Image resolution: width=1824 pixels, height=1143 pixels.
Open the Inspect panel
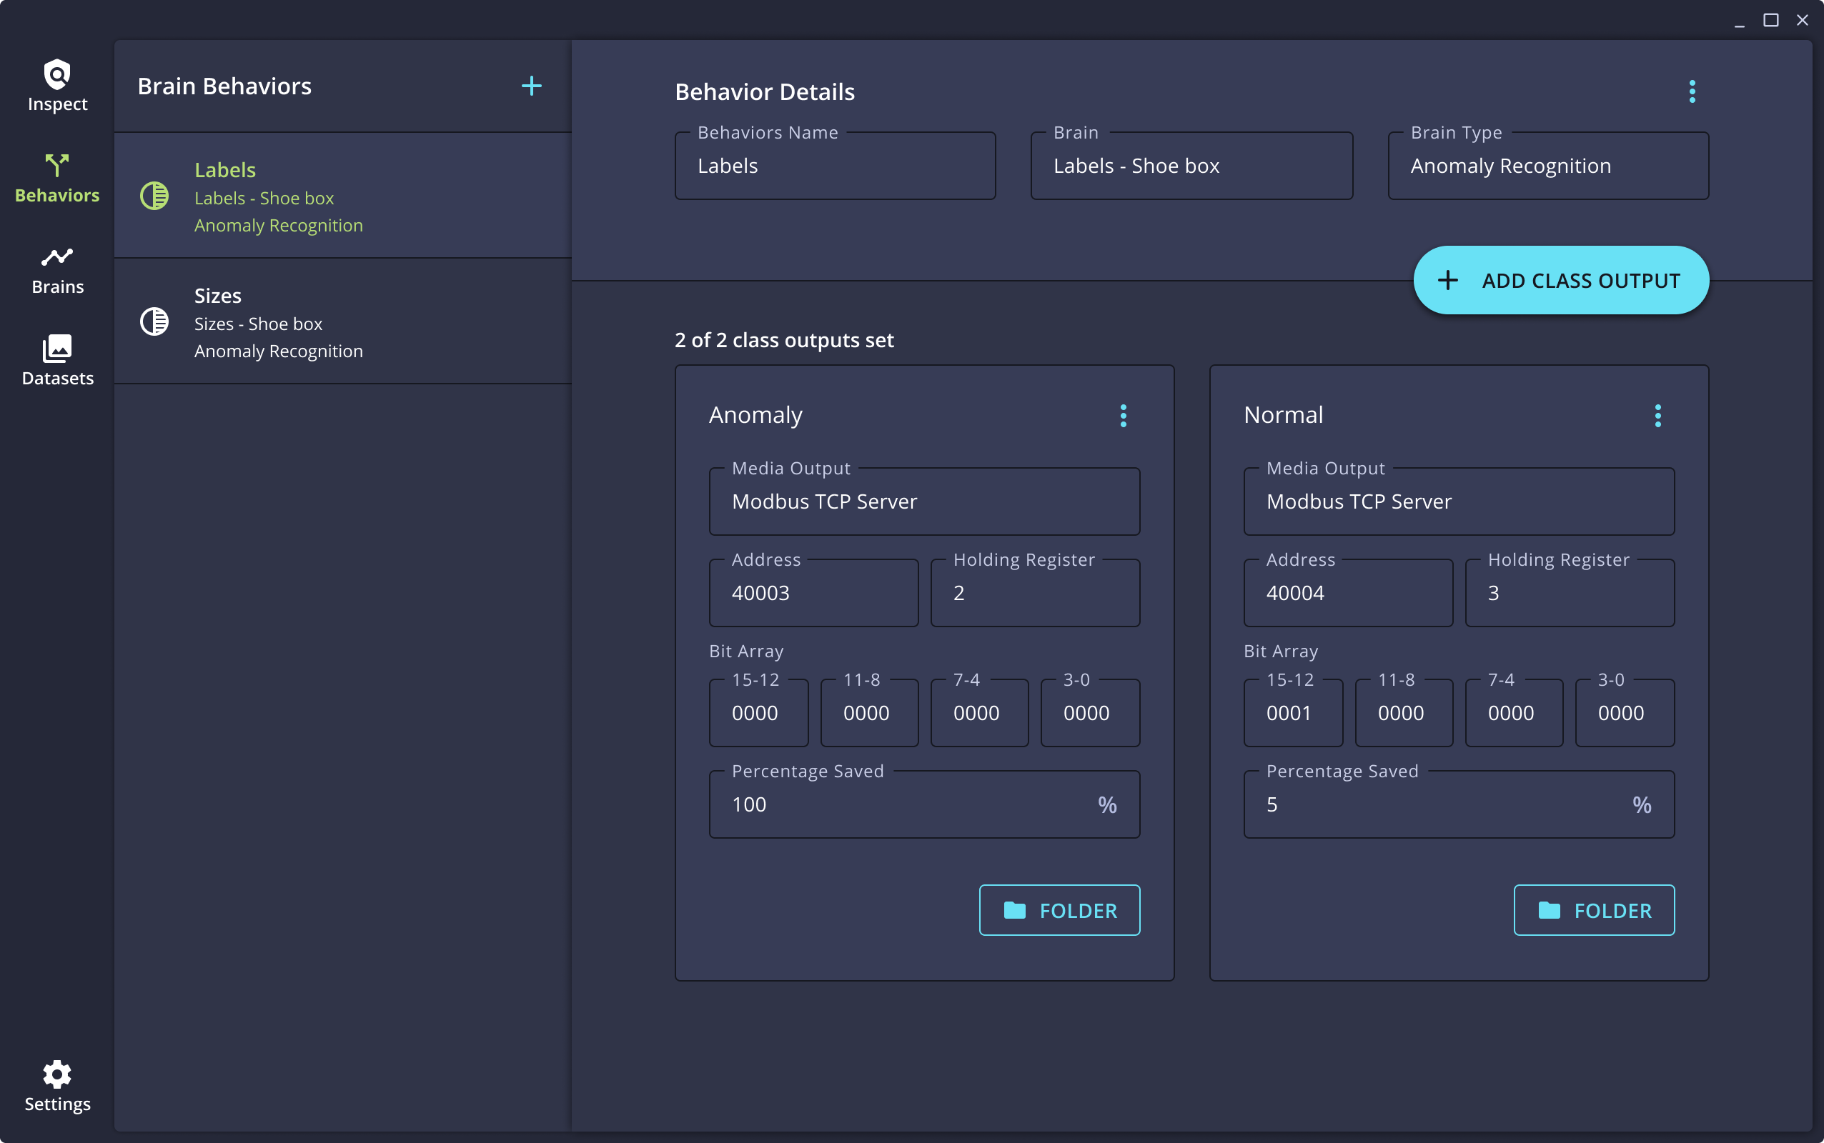click(x=56, y=83)
